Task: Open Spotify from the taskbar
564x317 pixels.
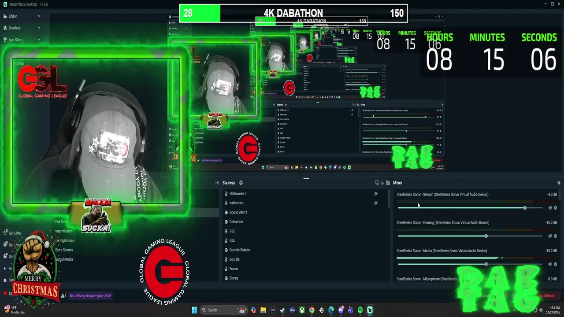Action: [360, 310]
